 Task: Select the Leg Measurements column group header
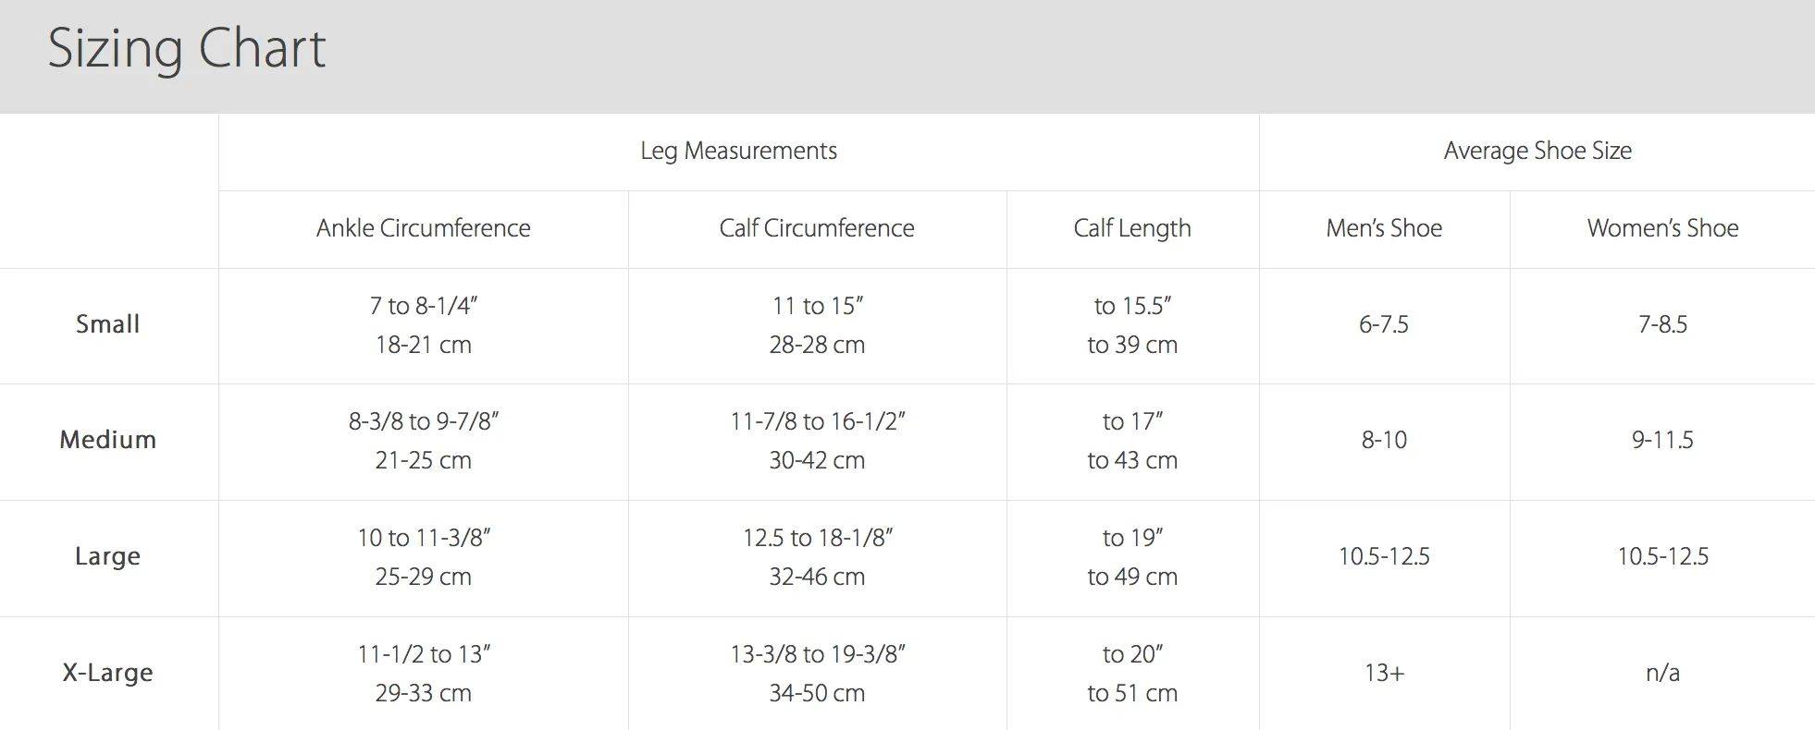tap(738, 151)
